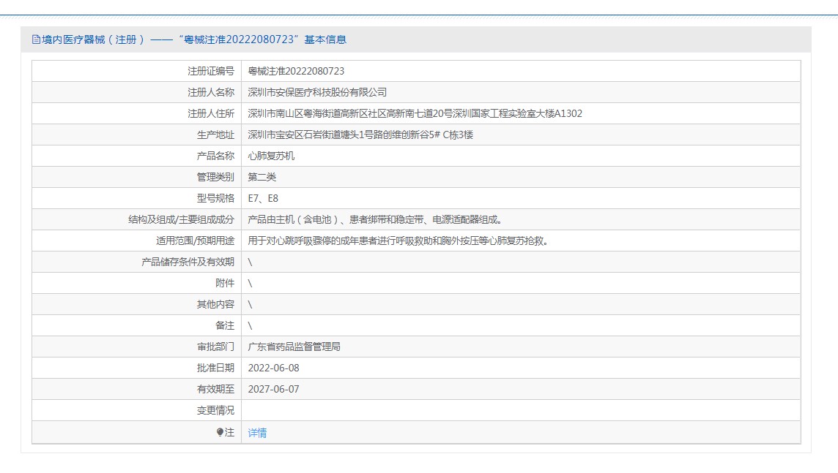
Task: Select the registrant address ending A1302
Action: (x=415, y=113)
